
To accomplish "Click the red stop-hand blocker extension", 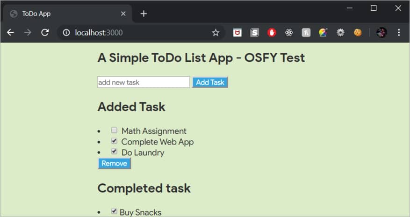I will coord(272,33).
